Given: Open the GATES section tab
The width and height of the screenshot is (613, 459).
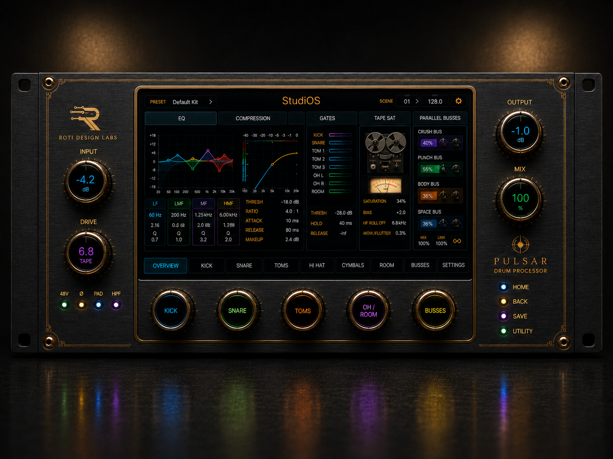Looking at the screenshot, I should pos(327,118).
